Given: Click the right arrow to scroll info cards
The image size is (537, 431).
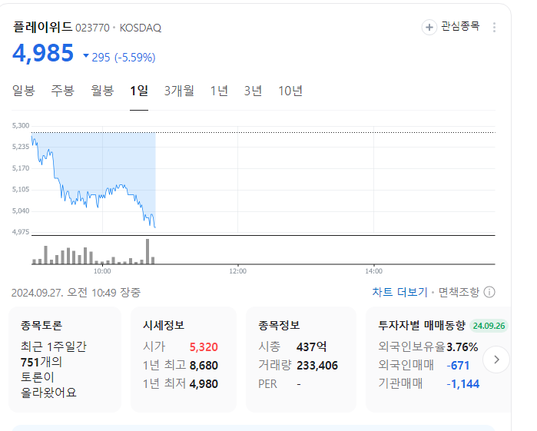Looking at the screenshot, I should click(x=496, y=359).
